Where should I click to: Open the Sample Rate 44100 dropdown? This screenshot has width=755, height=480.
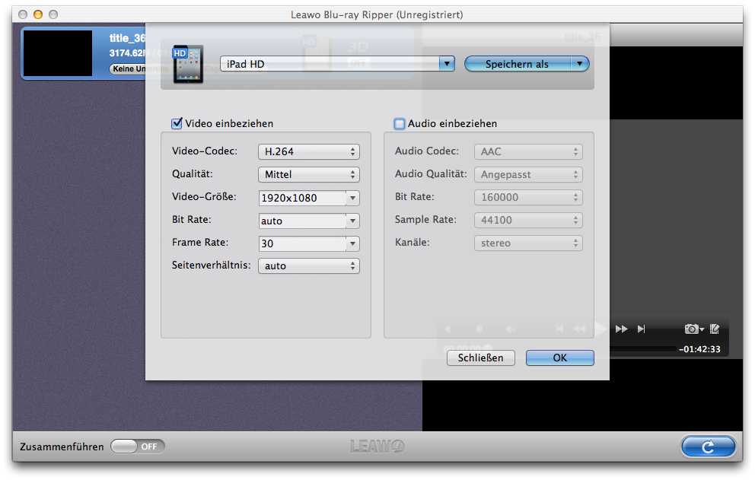pos(528,220)
